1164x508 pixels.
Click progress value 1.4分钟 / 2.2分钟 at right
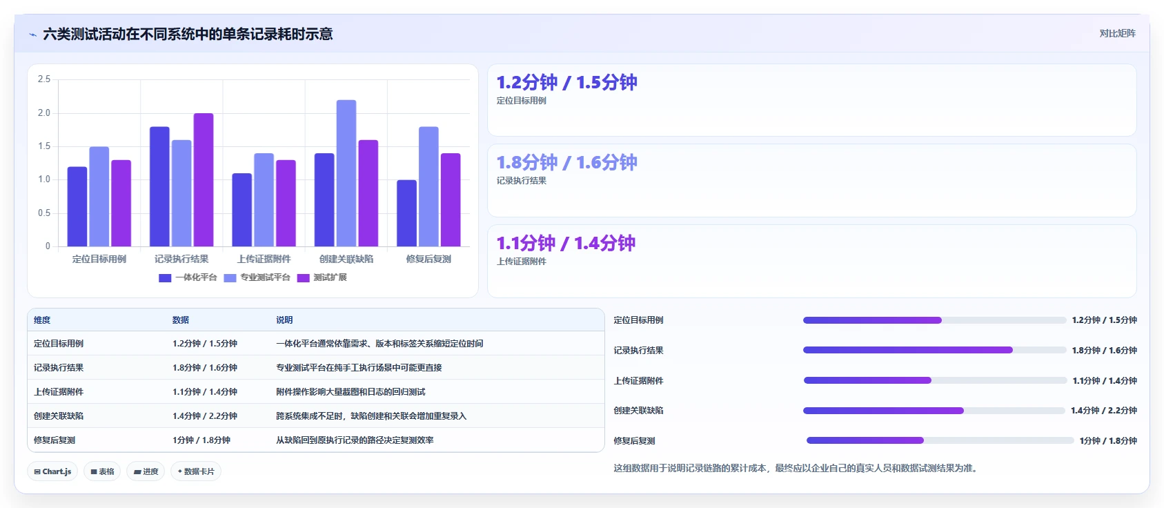click(x=1104, y=411)
